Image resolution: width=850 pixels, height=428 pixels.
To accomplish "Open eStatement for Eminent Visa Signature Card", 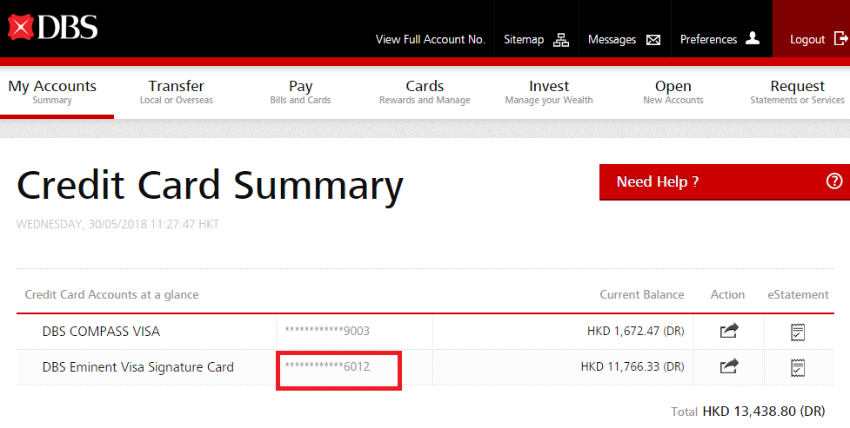I will 797,367.
